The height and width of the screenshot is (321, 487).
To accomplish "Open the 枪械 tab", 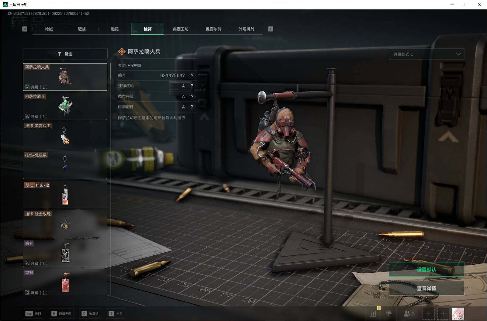I will [x=49, y=29].
